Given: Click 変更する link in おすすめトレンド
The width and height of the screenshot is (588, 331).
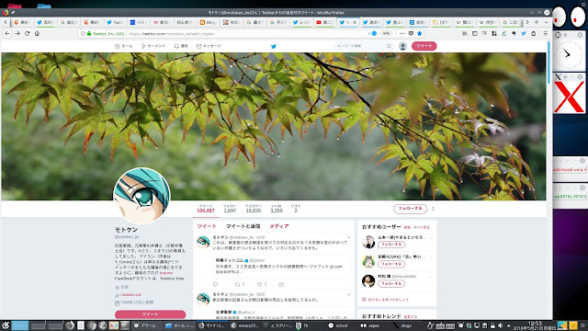Looking at the screenshot, I should click(411, 316).
